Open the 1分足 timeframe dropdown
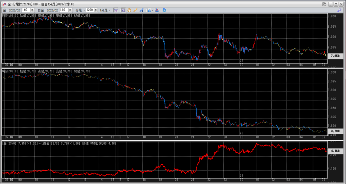346x184 pixels. tap(104, 10)
